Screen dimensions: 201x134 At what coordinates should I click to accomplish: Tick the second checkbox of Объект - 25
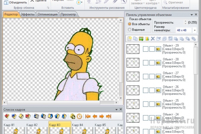coord(152,104)
